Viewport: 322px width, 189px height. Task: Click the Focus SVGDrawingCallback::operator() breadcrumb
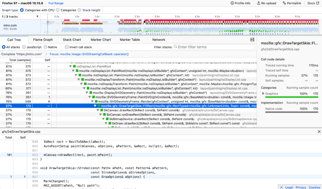click(89, 54)
